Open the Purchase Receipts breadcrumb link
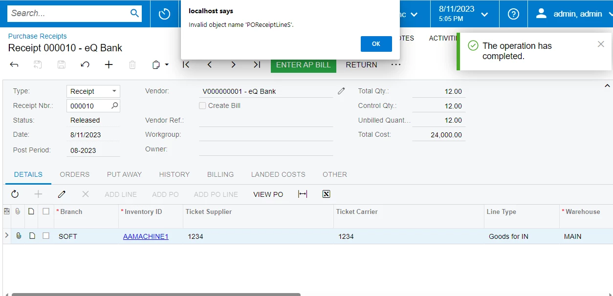Image resolution: width=613 pixels, height=296 pixels. (37, 36)
